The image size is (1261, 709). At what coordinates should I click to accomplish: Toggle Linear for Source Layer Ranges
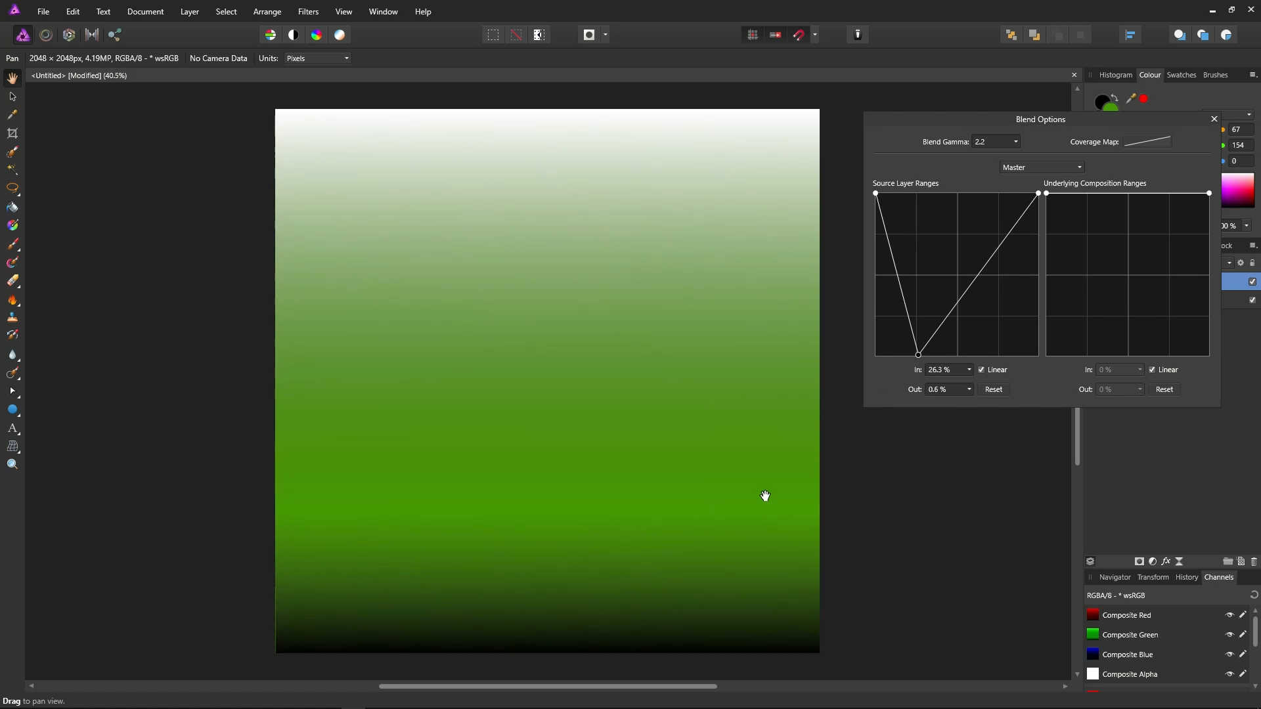(x=981, y=370)
